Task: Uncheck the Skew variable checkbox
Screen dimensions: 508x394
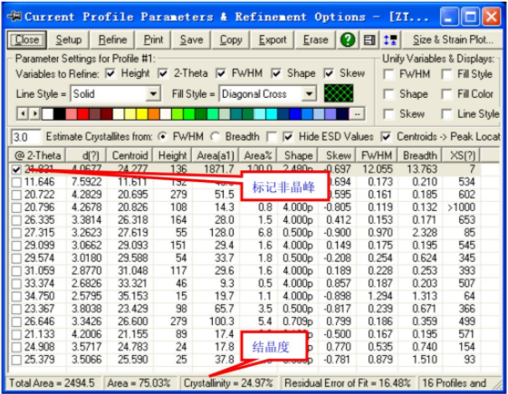Action: (x=329, y=73)
